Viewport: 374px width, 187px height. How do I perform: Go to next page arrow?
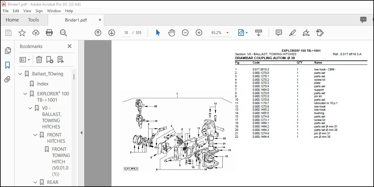coord(112,33)
